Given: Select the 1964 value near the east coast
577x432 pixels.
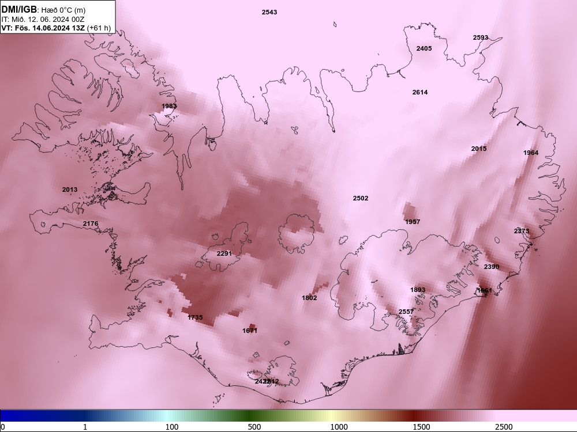Looking at the screenshot, I should [531, 153].
